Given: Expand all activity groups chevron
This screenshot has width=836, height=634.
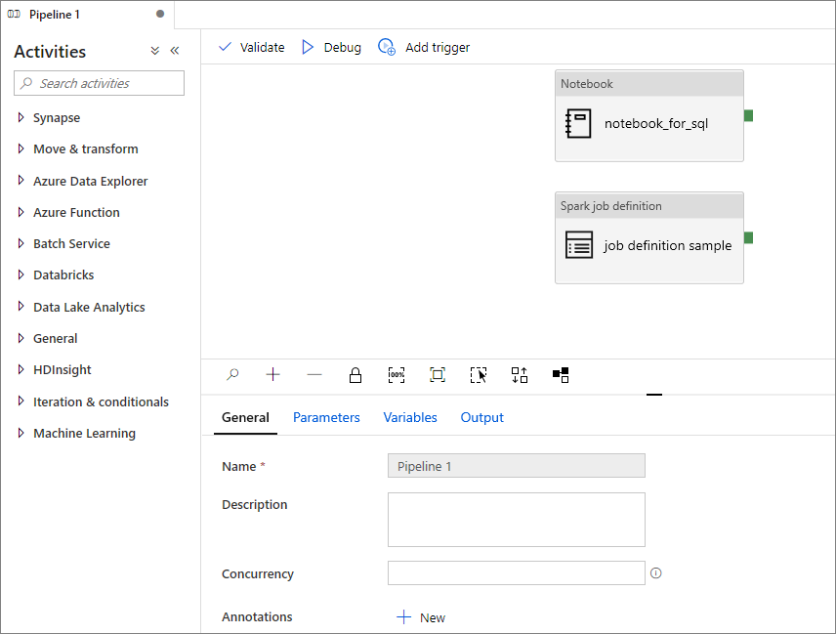Looking at the screenshot, I should click(x=154, y=51).
